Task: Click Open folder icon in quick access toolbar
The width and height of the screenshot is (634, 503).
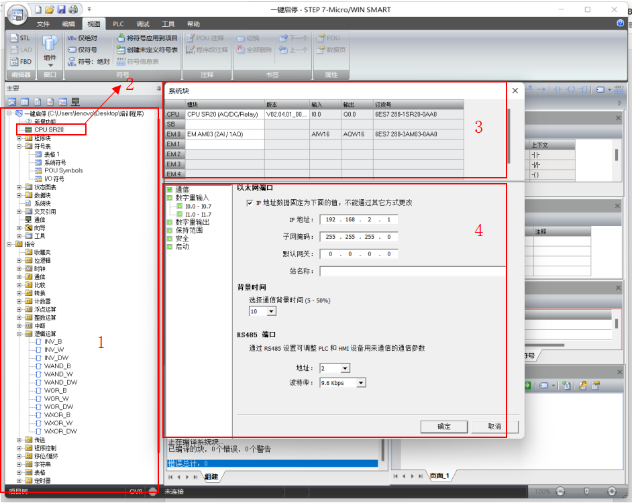Action: pos(50,9)
